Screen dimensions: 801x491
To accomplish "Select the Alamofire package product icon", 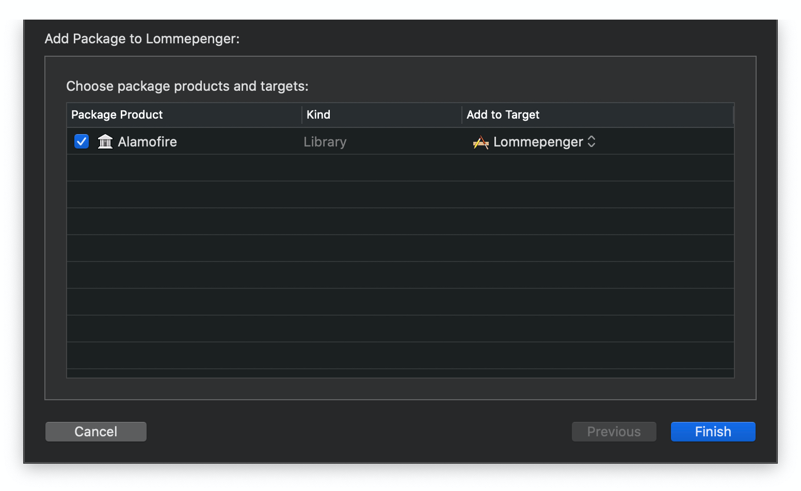I will [105, 141].
